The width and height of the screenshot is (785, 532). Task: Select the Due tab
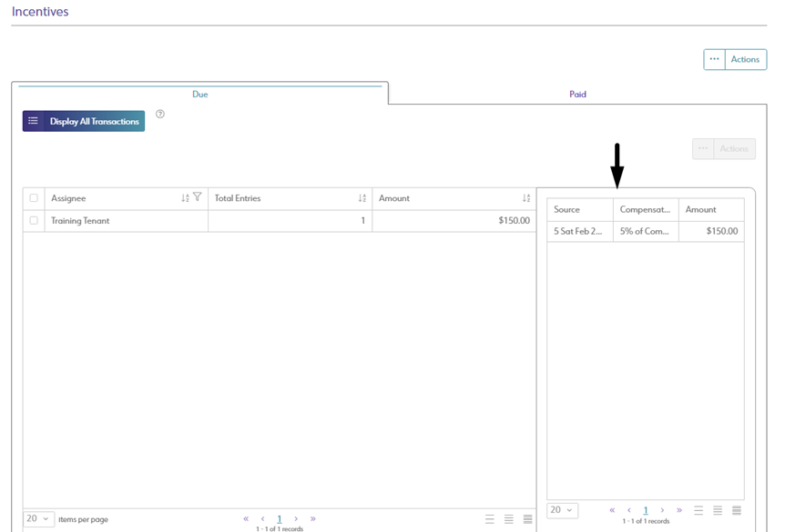coord(199,94)
